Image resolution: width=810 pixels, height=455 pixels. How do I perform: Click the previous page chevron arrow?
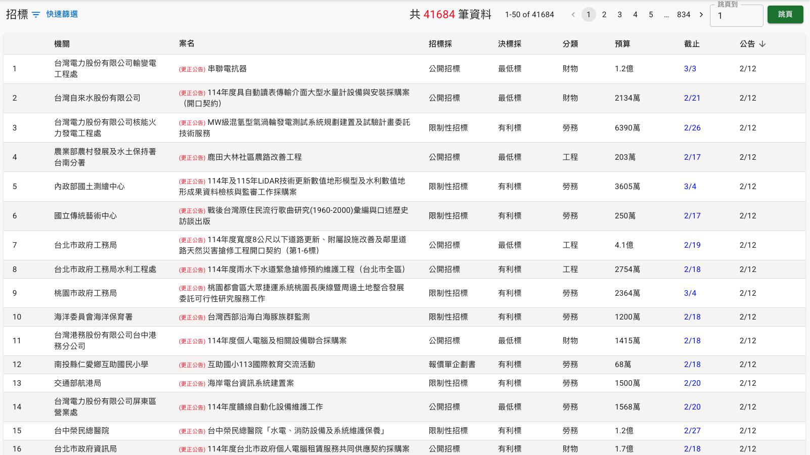(573, 15)
